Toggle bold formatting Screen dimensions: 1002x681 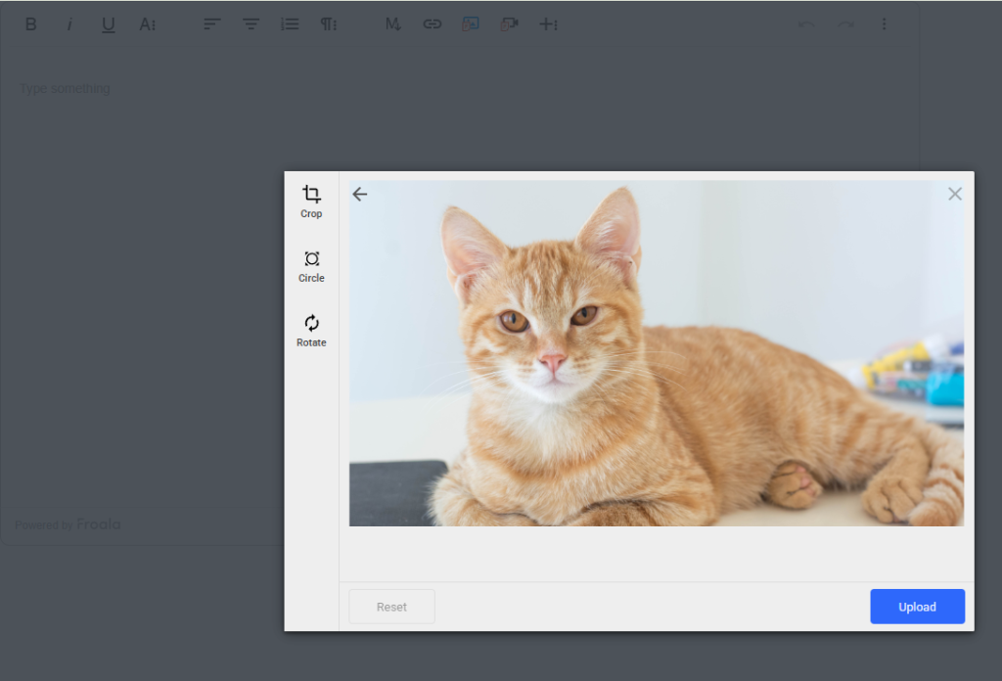[30, 23]
